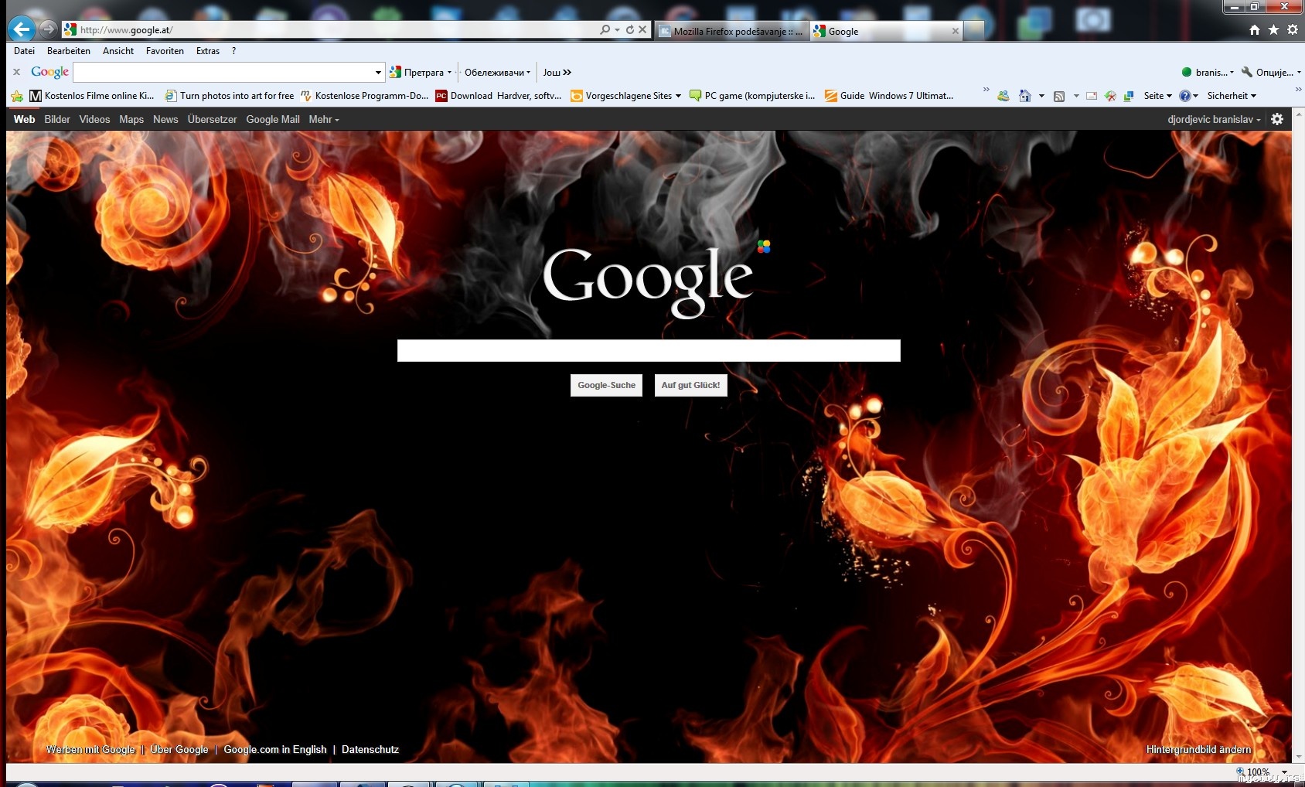Screen dimensions: 1305x787
Task: Open the new tab button
Action: [x=975, y=30]
